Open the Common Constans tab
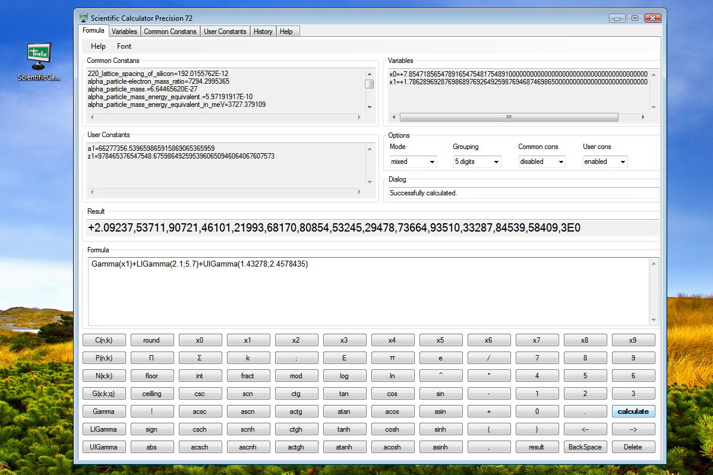The width and height of the screenshot is (713, 475). (x=170, y=31)
